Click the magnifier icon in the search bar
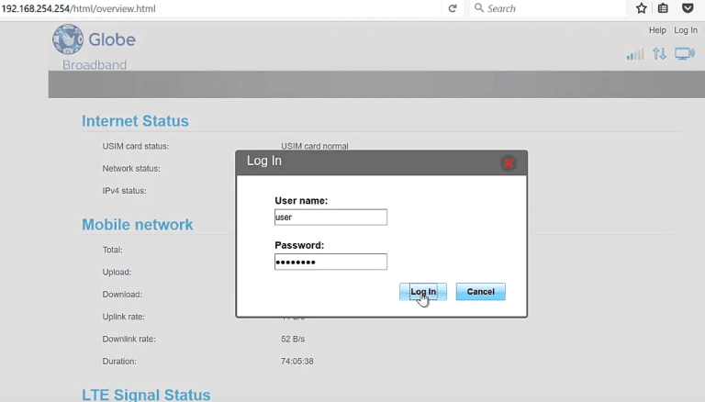705x402 pixels. (x=479, y=8)
